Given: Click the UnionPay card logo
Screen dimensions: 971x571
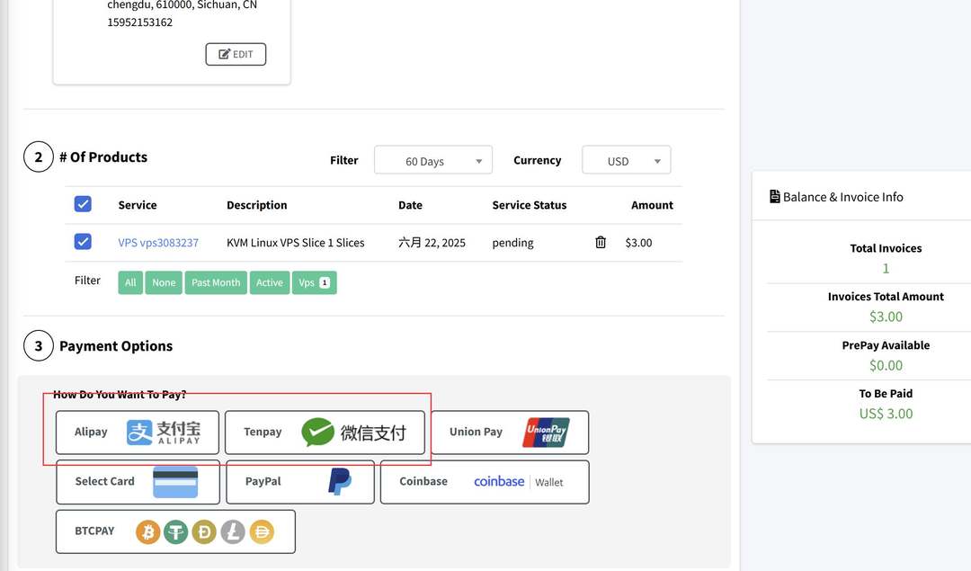Looking at the screenshot, I should pos(547,433).
